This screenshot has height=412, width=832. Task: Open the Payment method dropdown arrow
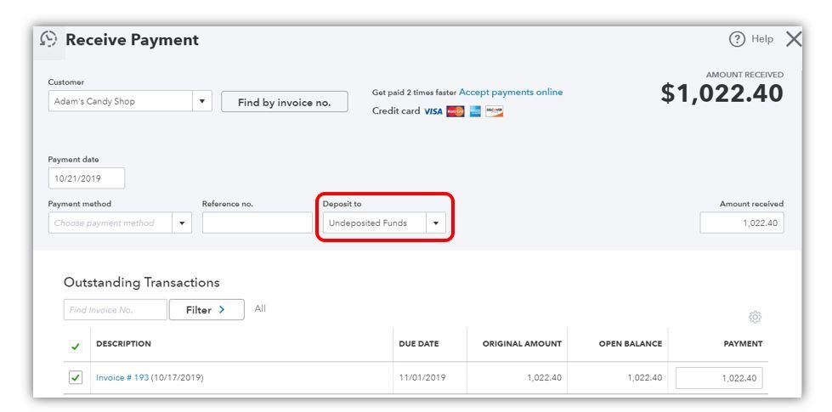182,223
